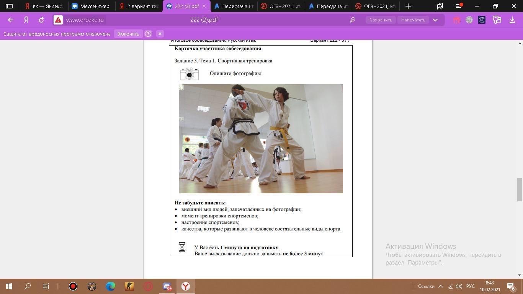Open the S.T.A.L.K.E.R. radiation icon in taskbar
Screen dimensions: 523x294
click(92, 286)
